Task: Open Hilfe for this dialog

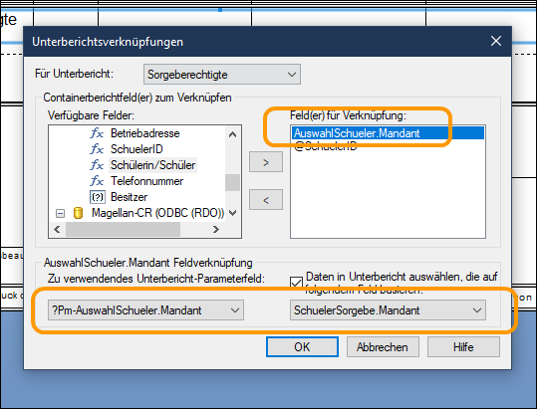Action: (463, 346)
